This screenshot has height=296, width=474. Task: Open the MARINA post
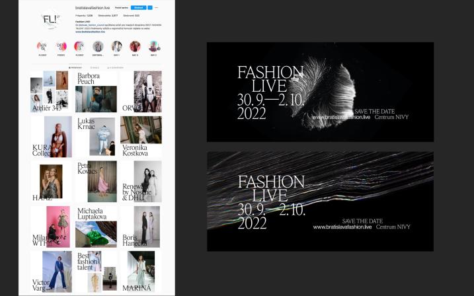tap(141, 272)
